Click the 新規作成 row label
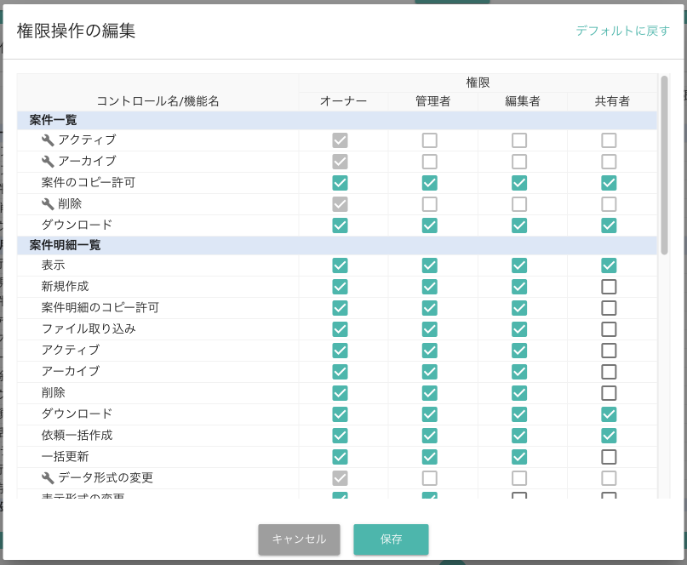 coord(65,287)
